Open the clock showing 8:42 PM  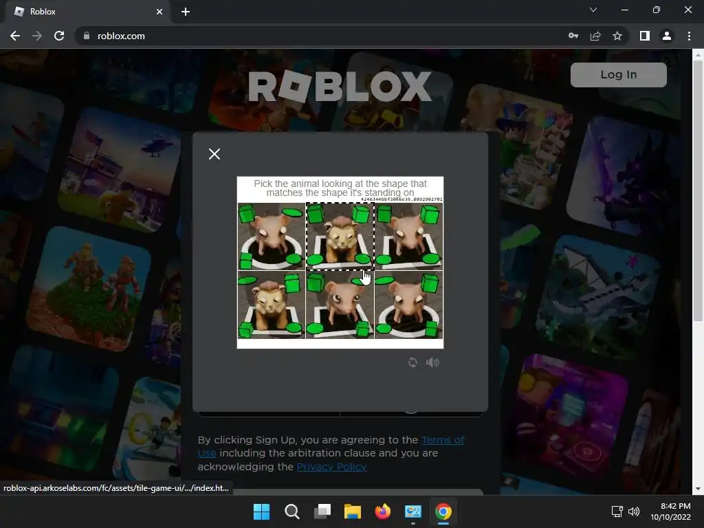coord(670,511)
